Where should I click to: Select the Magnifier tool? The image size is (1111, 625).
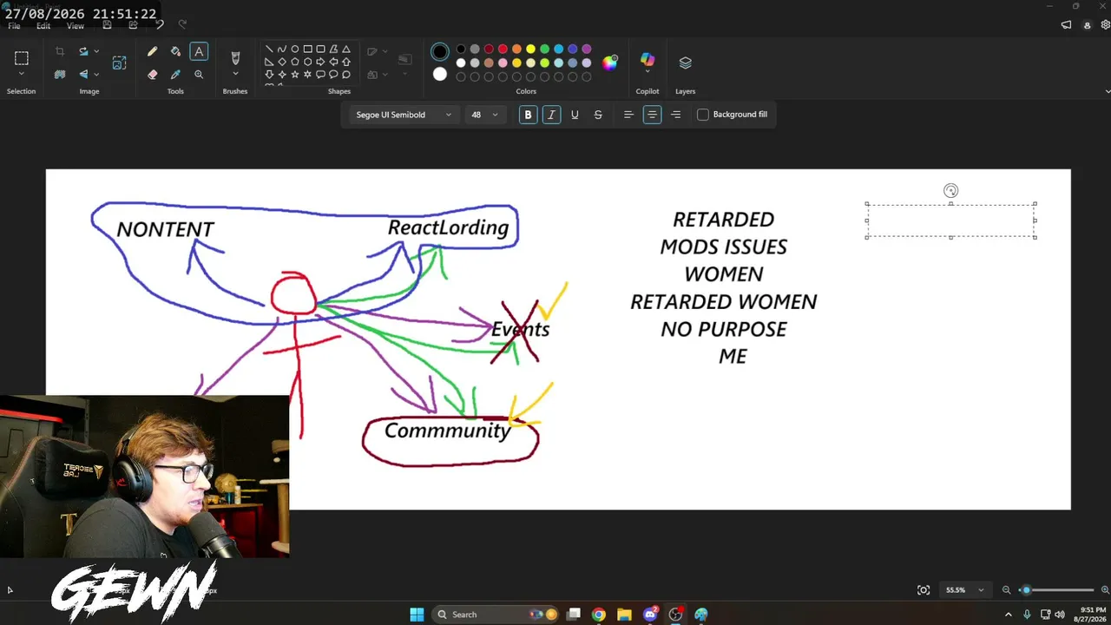tap(199, 75)
